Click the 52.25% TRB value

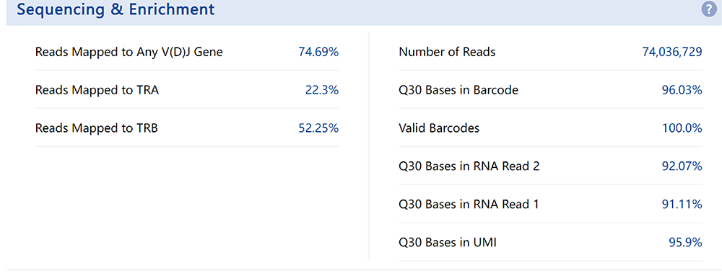point(318,129)
